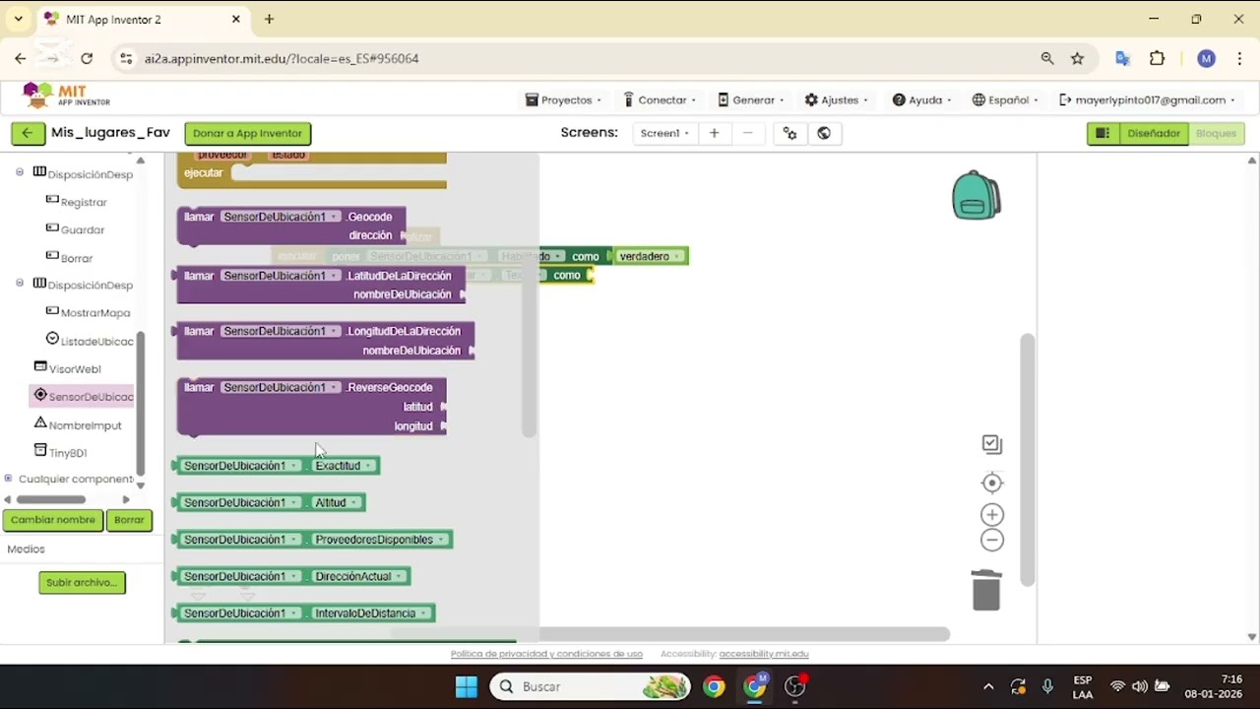
Task: Toggle the palette layout icon
Action: coord(1102,133)
